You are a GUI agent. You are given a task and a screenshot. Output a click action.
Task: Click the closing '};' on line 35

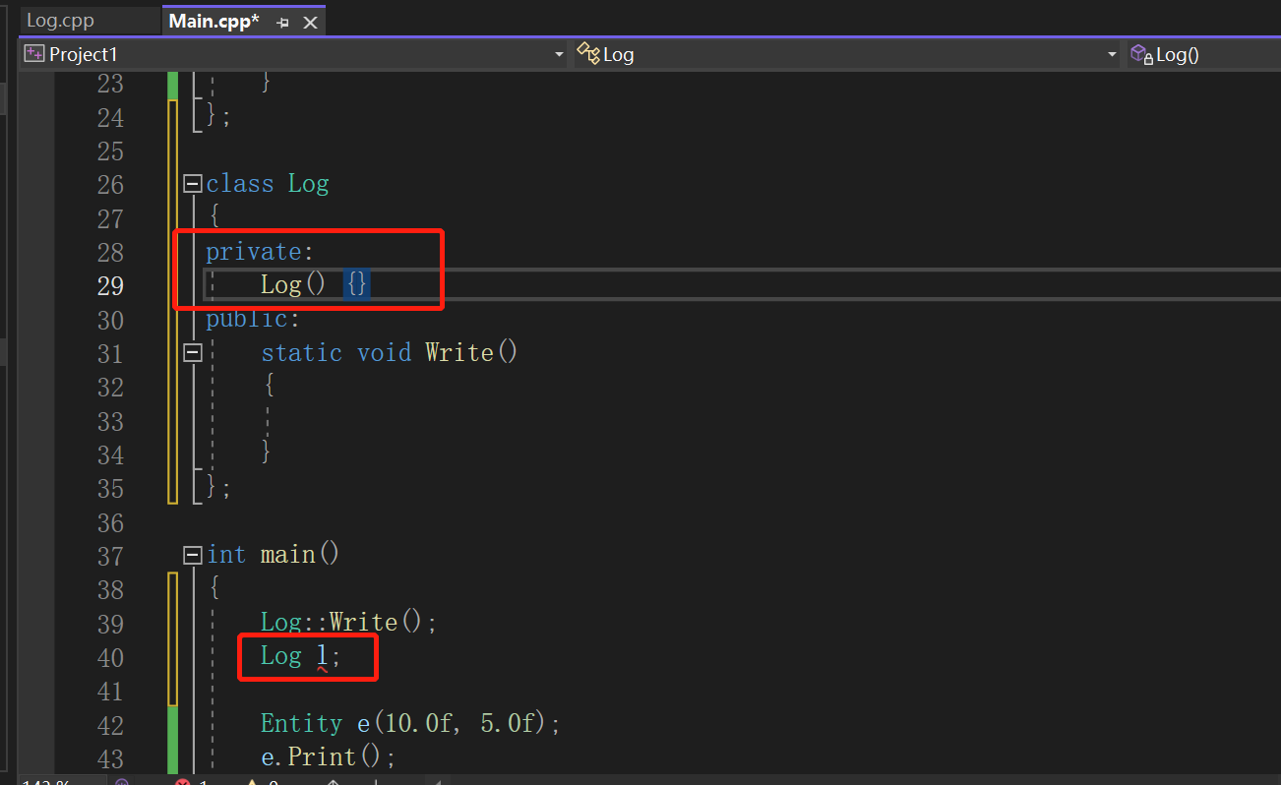click(x=218, y=488)
